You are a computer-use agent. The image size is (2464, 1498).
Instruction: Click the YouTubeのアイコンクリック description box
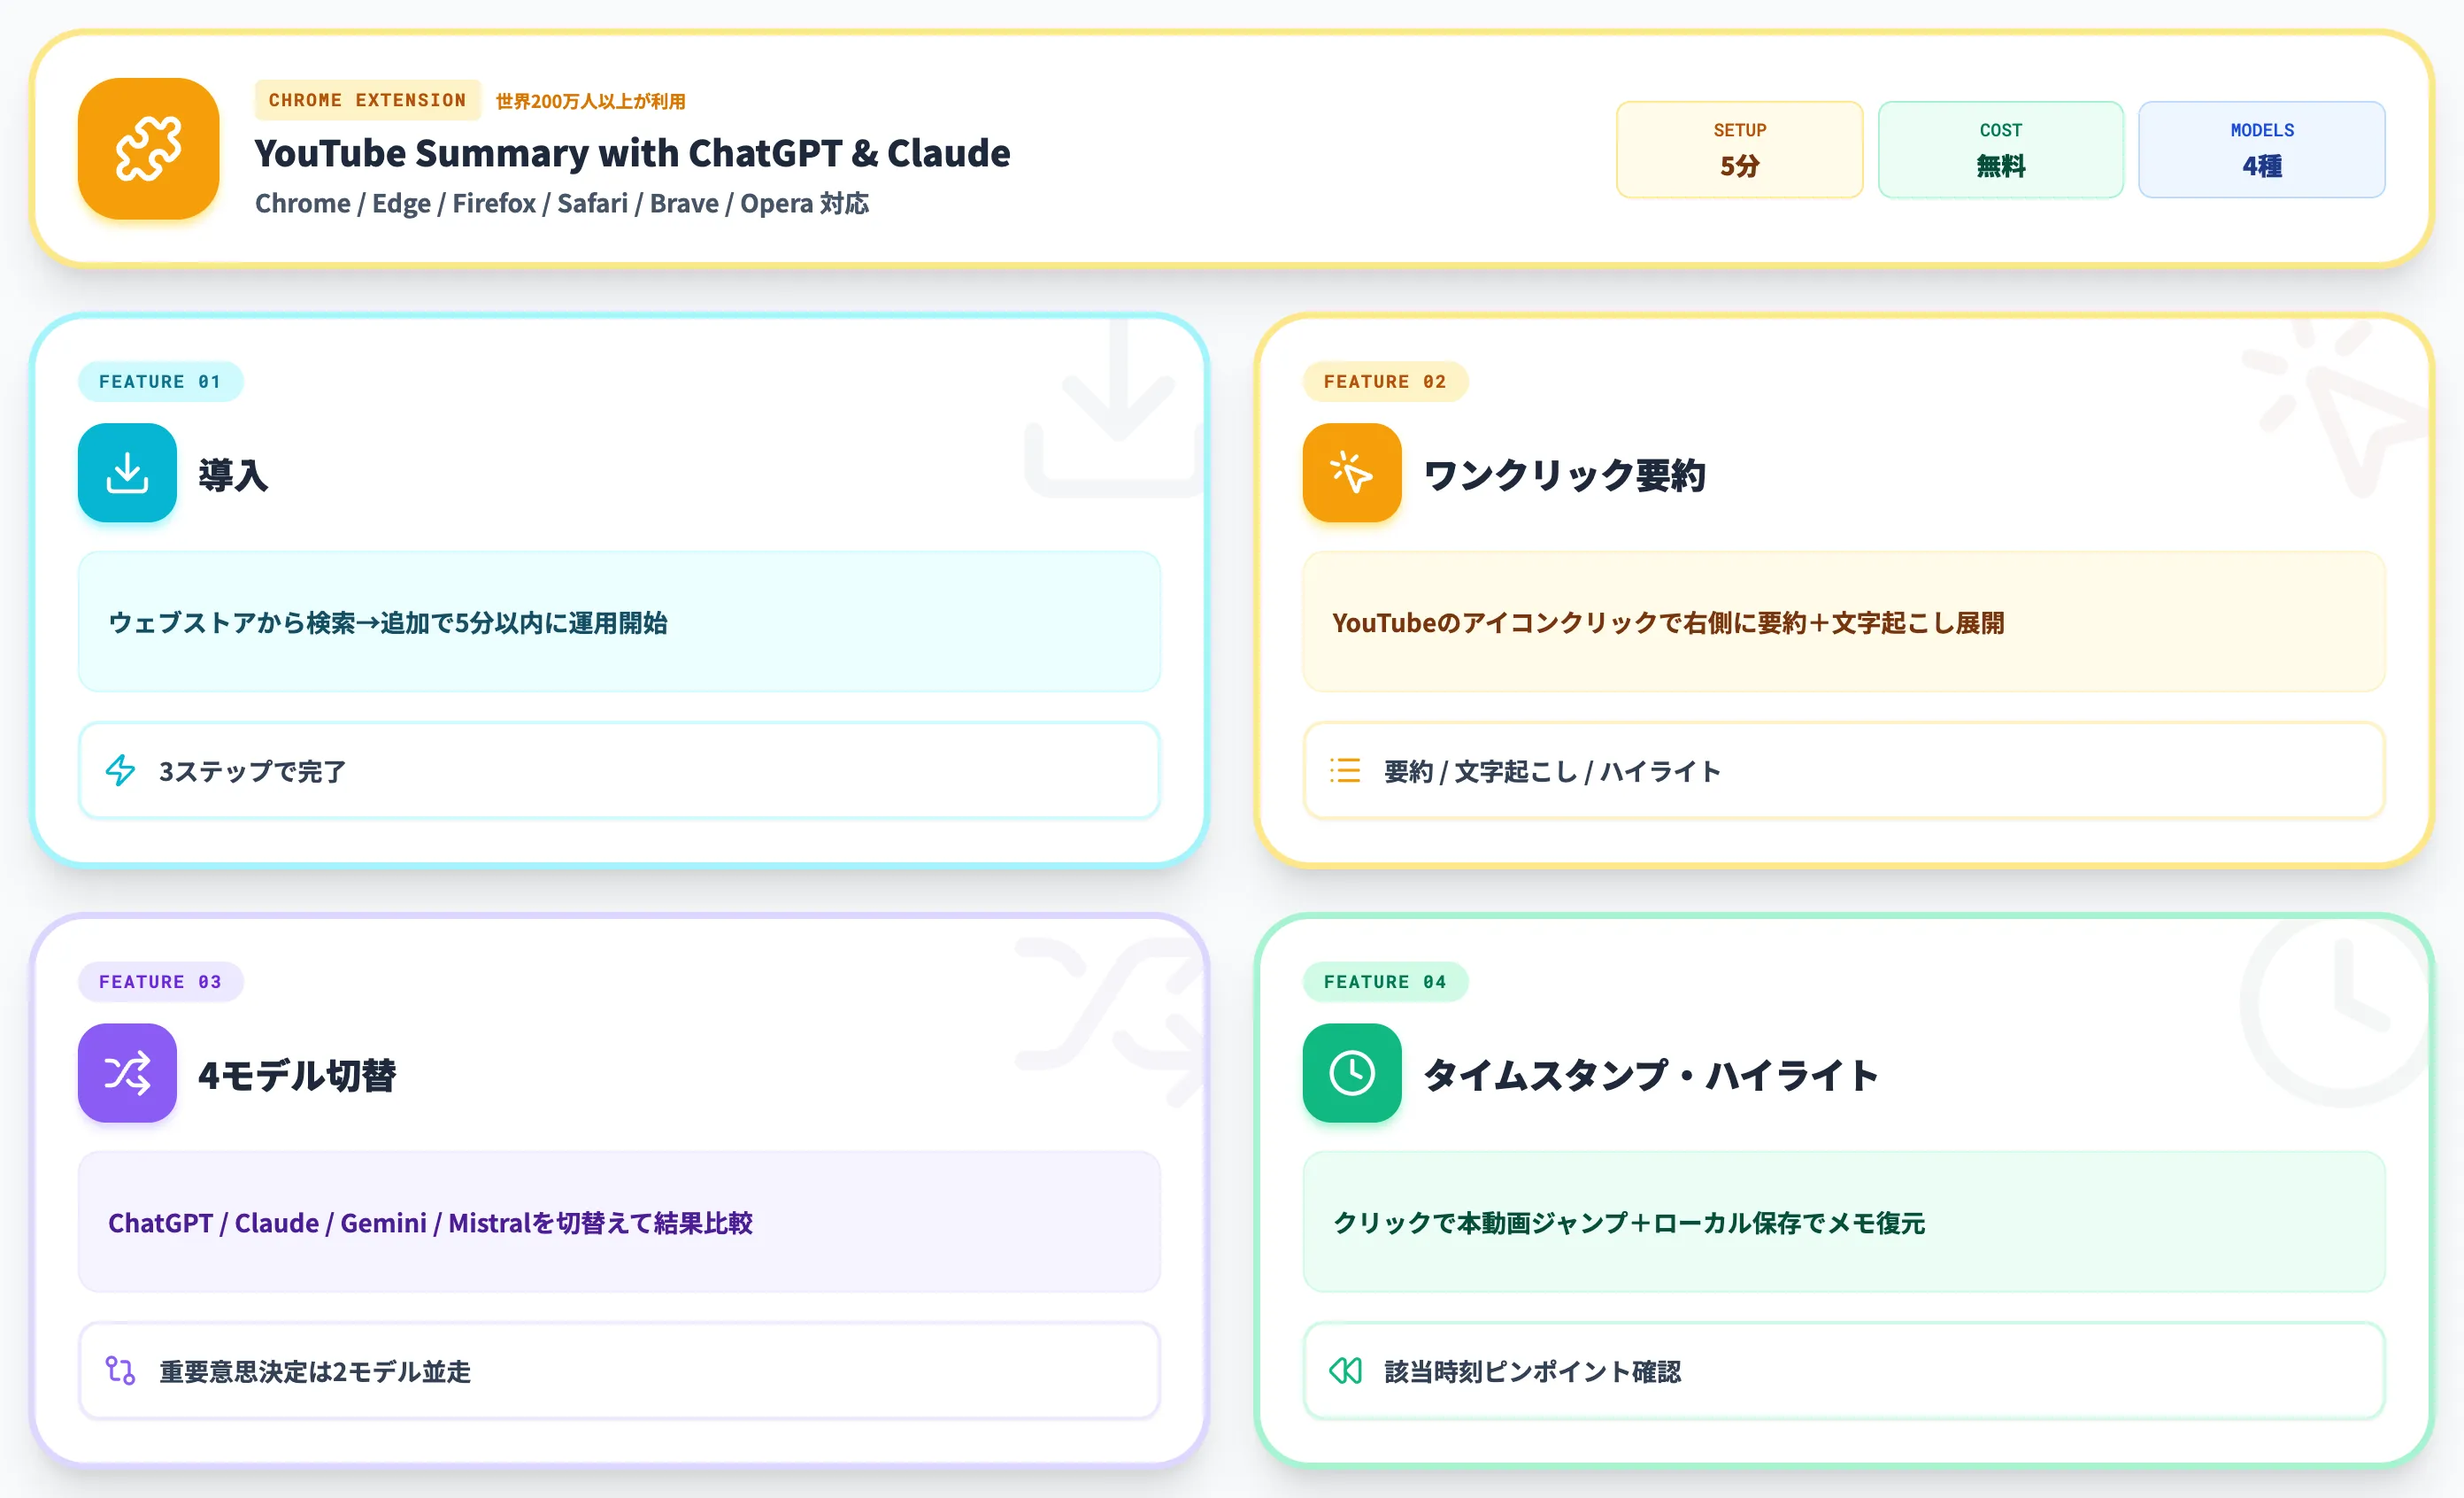point(1844,621)
